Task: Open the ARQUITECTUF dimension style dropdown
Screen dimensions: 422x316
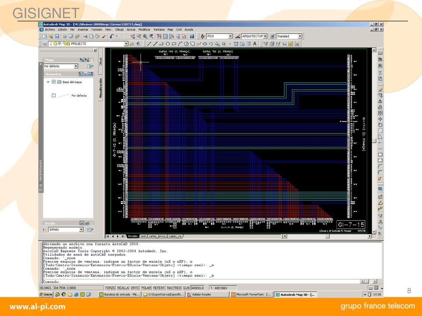Action: (x=265, y=36)
